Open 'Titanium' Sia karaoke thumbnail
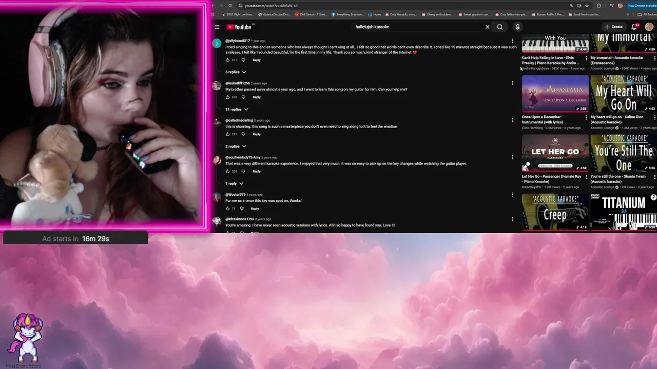 point(624,212)
